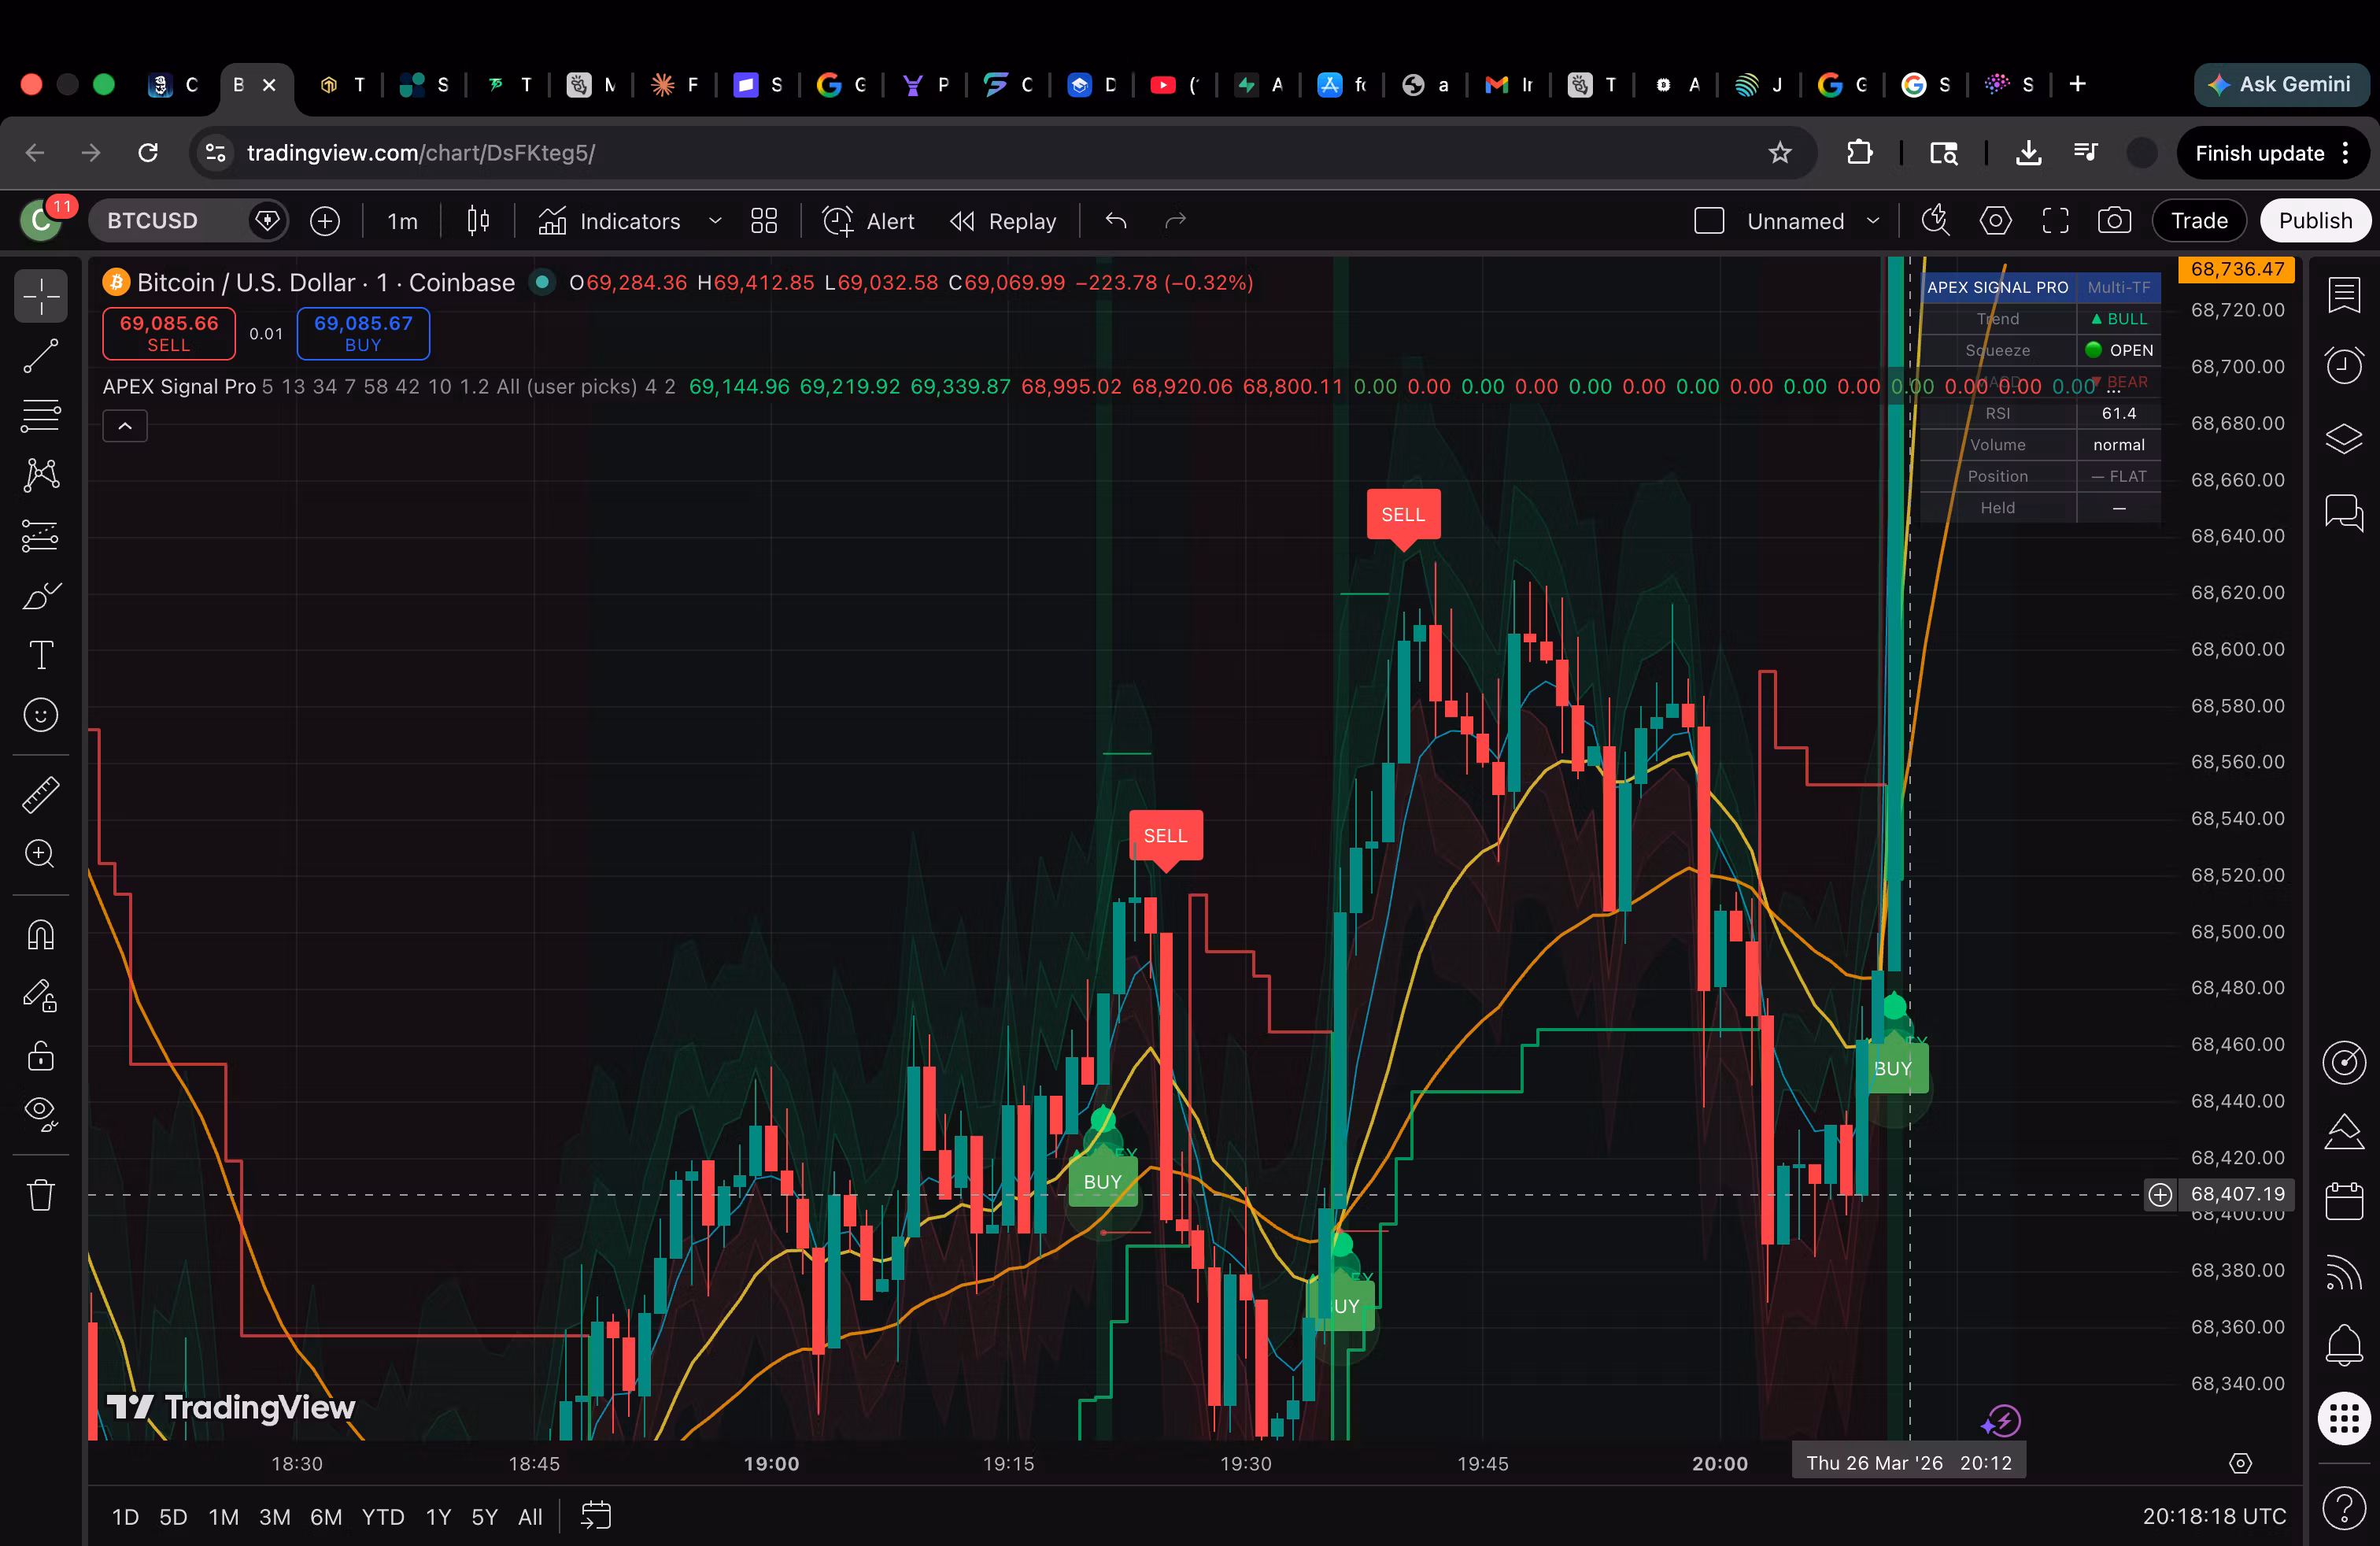
Task: Click the plus icon on price line 68,407.19
Action: tap(2161, 1195)
